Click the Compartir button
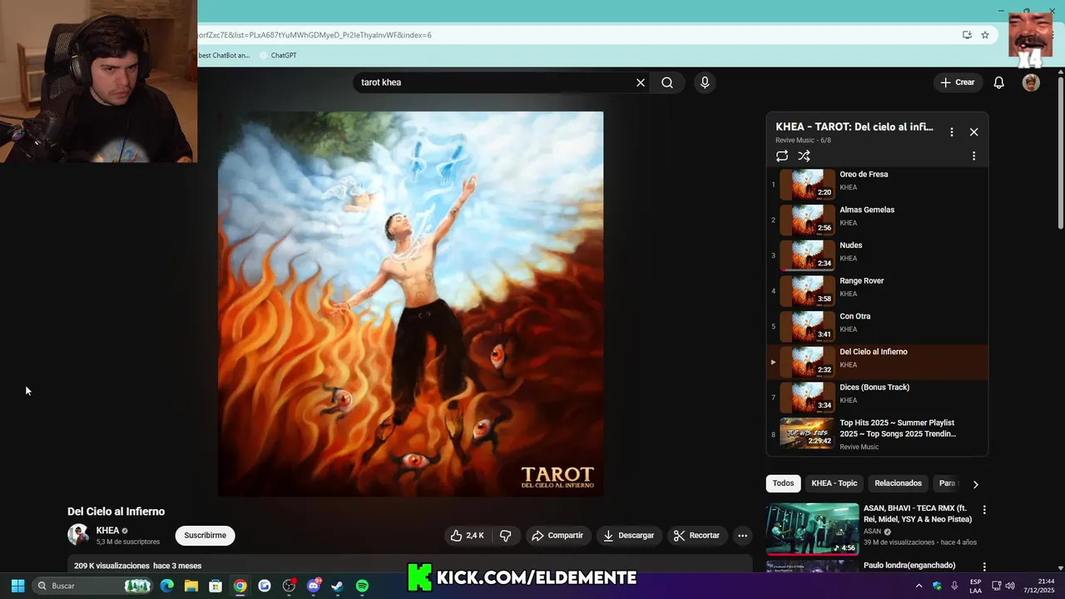The height and width of the screenshot is (599, 1065). click(x=557, y=536)
